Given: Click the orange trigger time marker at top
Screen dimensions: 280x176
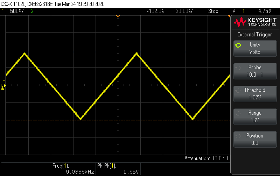Looking at the screenshot, I should click(118, 16).
